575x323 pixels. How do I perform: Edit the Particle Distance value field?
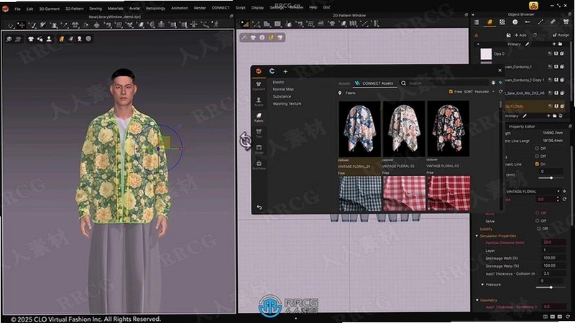pyautogui.click(x=553, y=243)
